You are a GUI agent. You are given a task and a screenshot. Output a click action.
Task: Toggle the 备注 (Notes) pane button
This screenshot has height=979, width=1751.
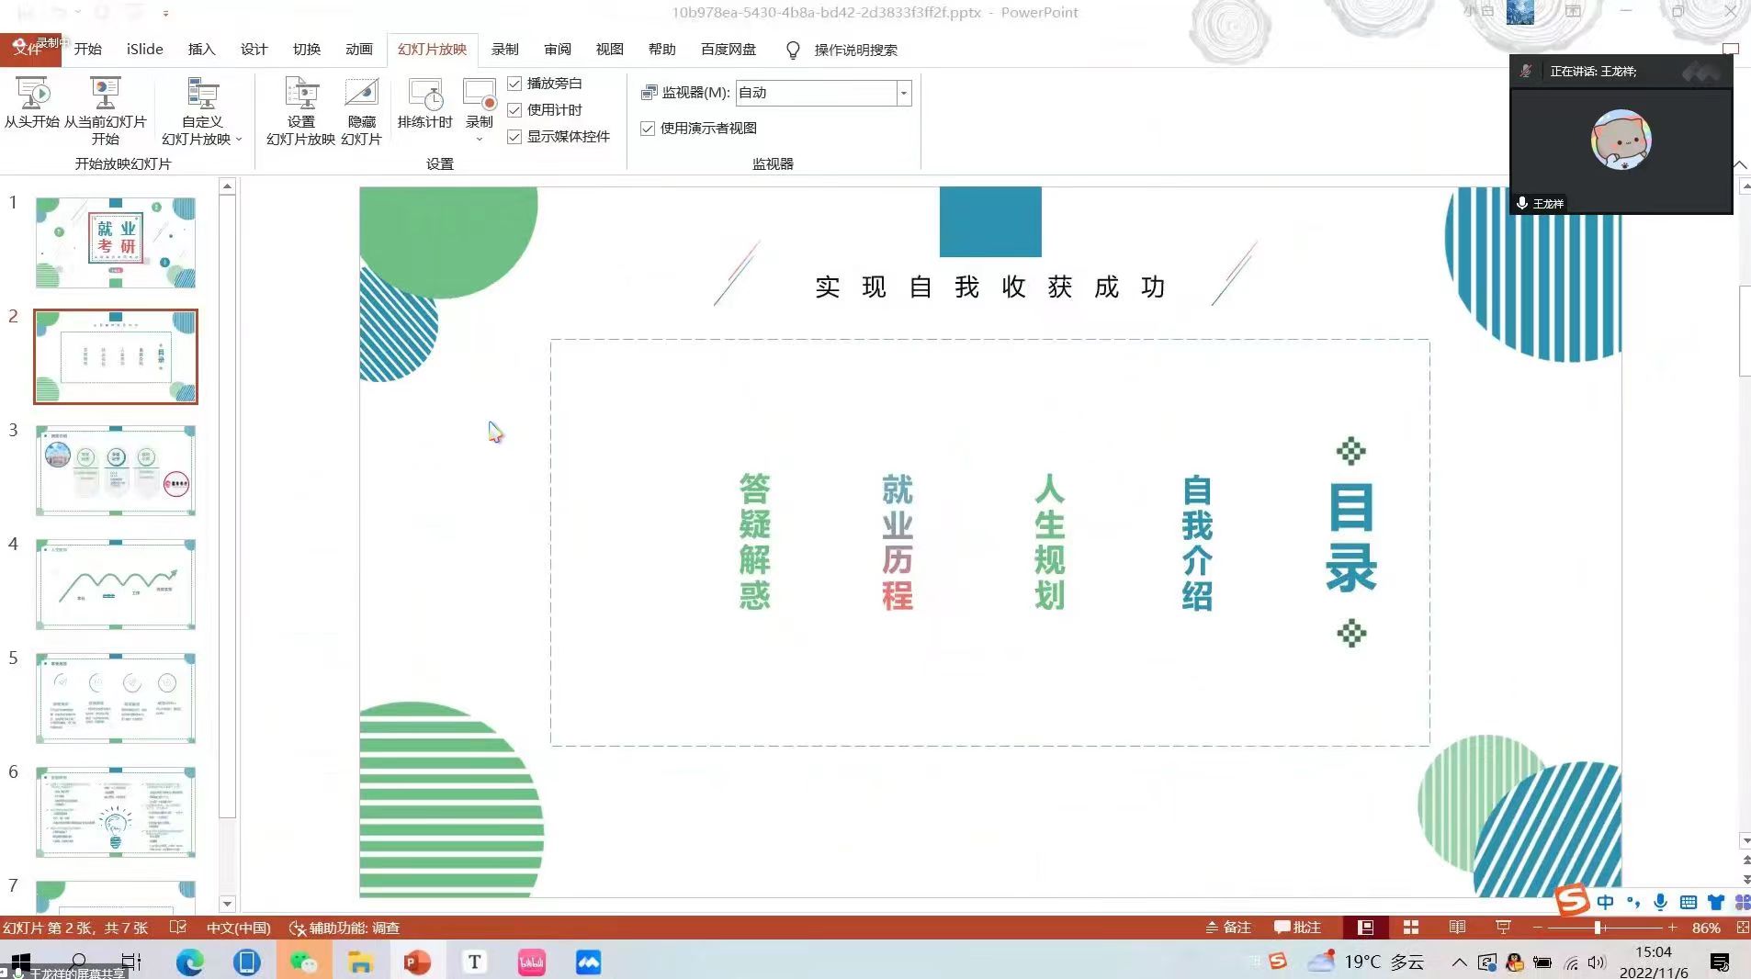(1228, 928)
